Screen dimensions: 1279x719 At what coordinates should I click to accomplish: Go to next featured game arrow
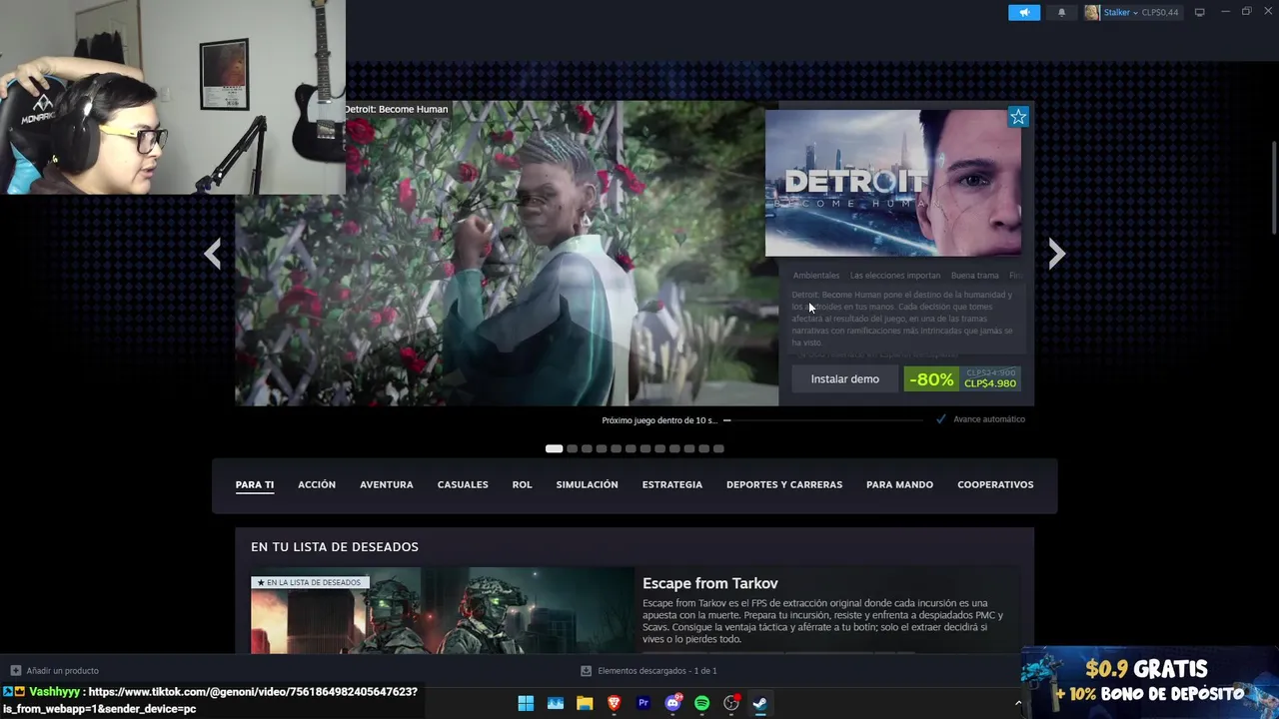pyautogui.click(x=1057, y=254)
